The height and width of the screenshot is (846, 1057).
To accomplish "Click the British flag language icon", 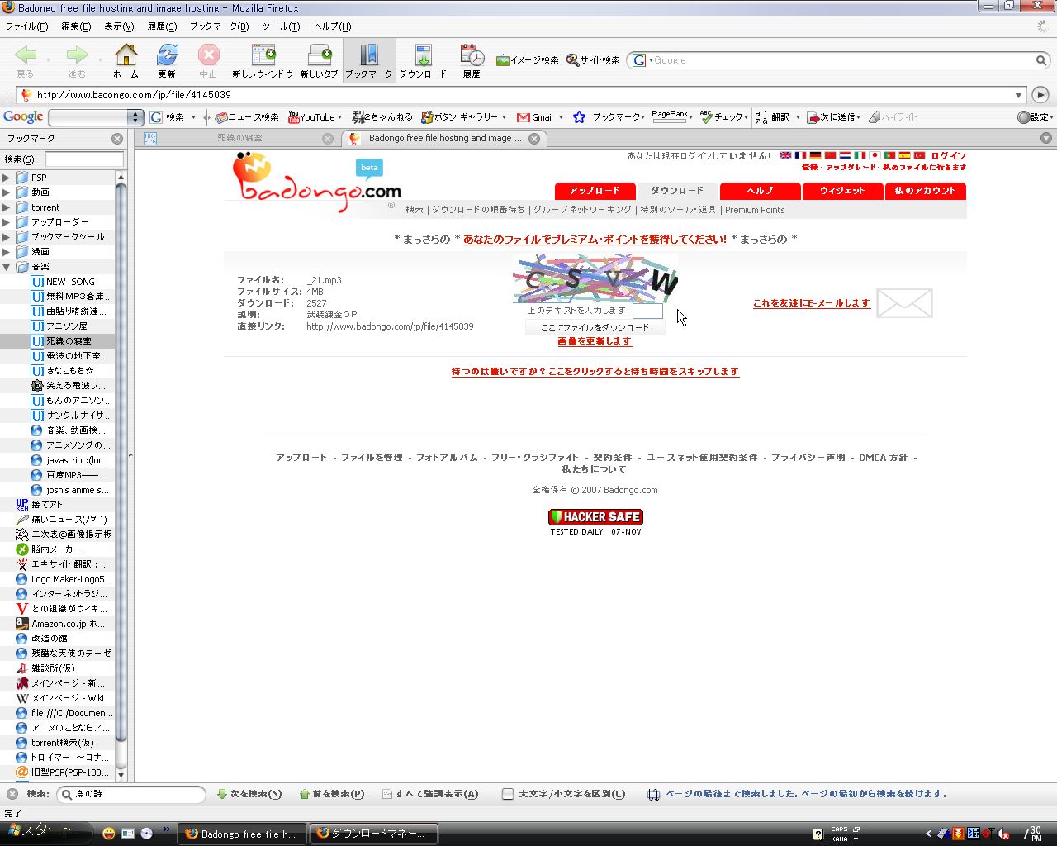I will pos(785,155).
